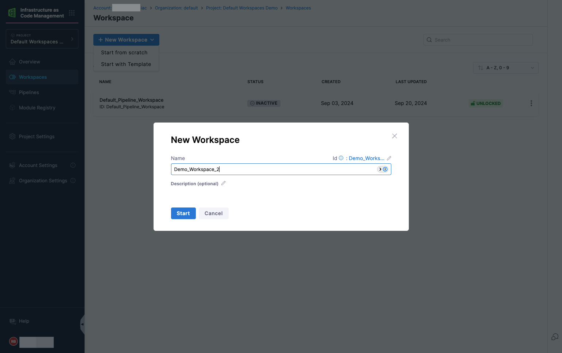Click the NAME column header

pos(105,82)
